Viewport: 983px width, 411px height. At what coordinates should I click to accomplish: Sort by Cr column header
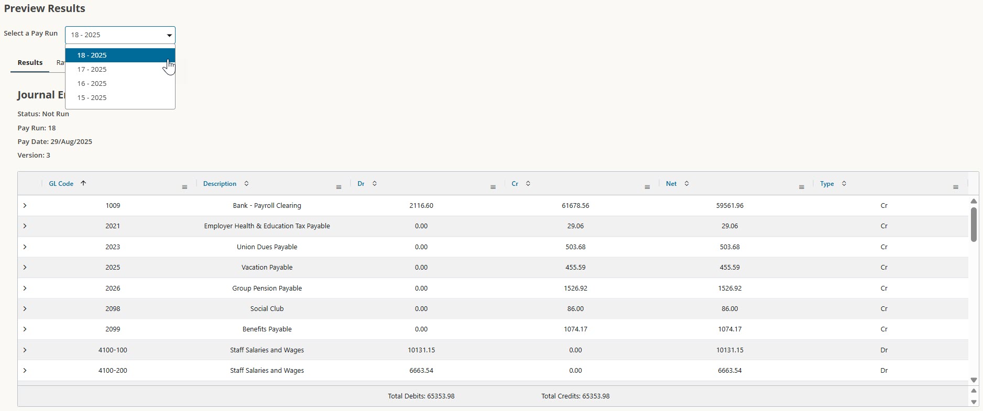(x=515, y=184)
